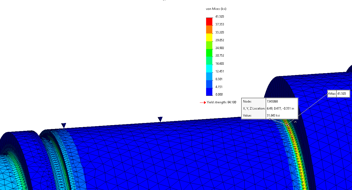The image size is (352, 190).
Task: Click the 16.602 legend value
Action: click(220, 64)
